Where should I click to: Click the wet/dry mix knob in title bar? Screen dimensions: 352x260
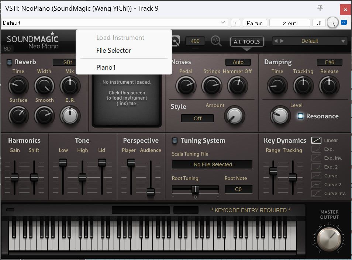pos(333,22)
